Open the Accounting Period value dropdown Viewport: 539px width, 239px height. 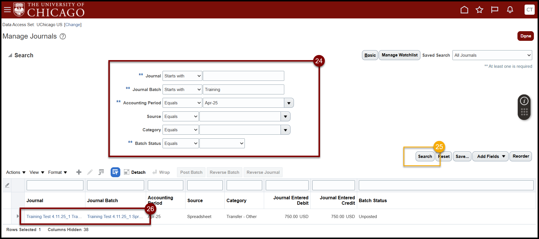pyautogui.click(x=289, y=103)
